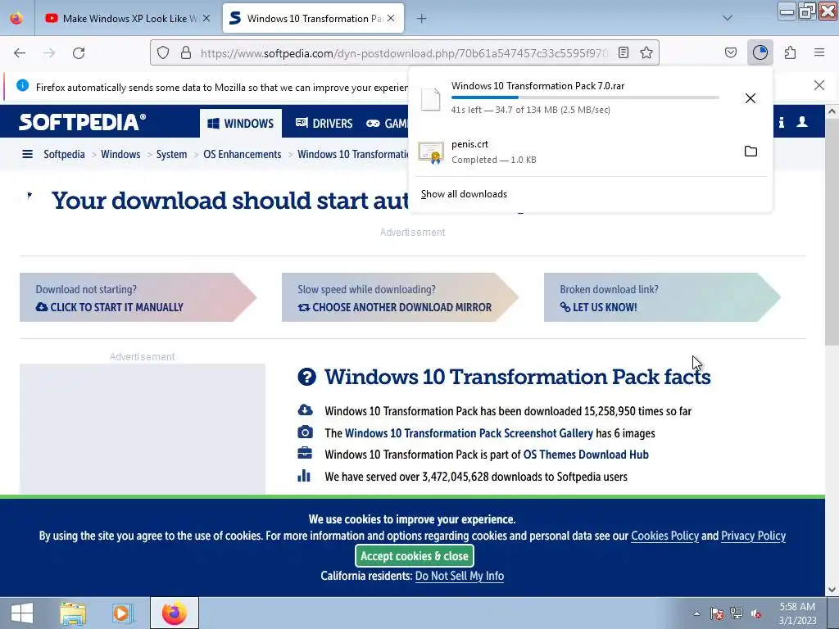
Task: Open the Cookies Policy link
Action: [x=664, y=536]
